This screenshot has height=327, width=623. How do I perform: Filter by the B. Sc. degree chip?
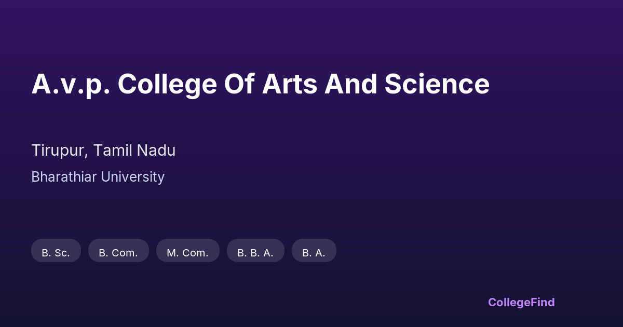click(56, 251)
